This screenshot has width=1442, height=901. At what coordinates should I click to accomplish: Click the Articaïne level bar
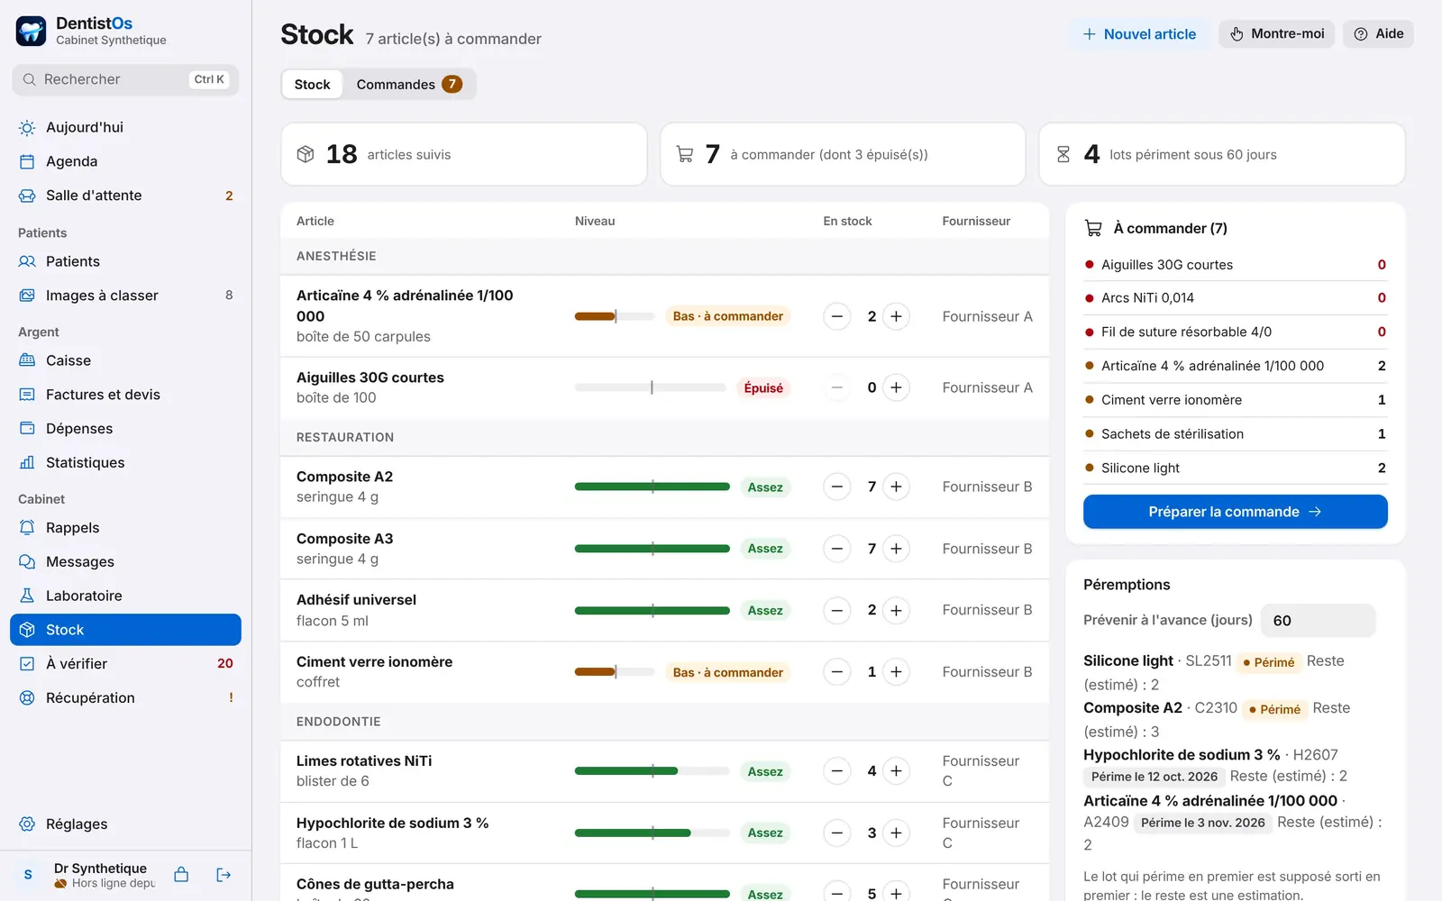coord(614,316)
